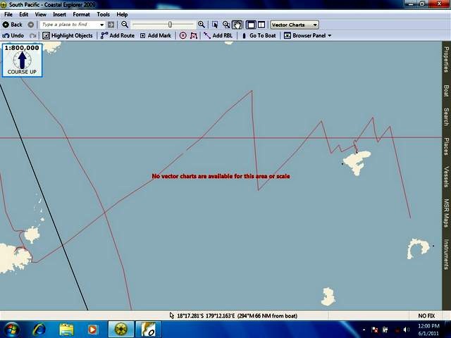Viewport: 451px width, 338px height.
Task: Open Internet Explorer from taskbar
Action: tap(39, 330)
